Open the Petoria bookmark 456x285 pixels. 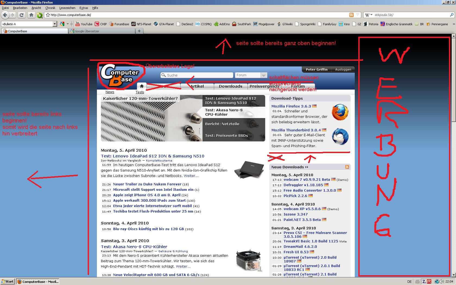coord(371,24)
